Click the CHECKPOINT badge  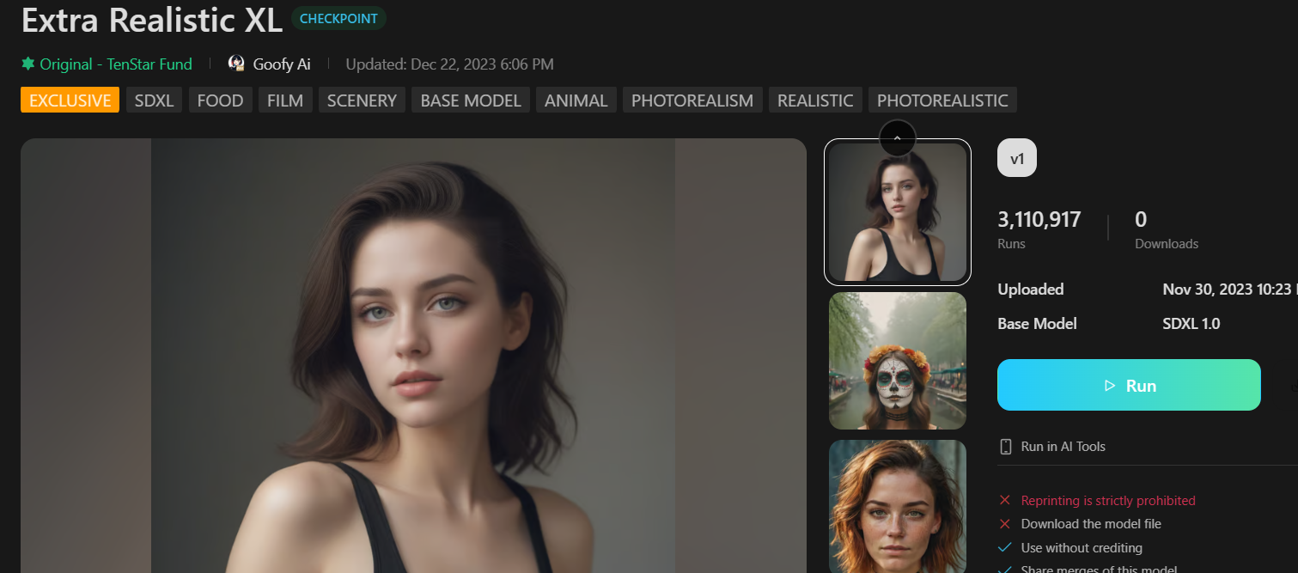(x=338, y=19)
